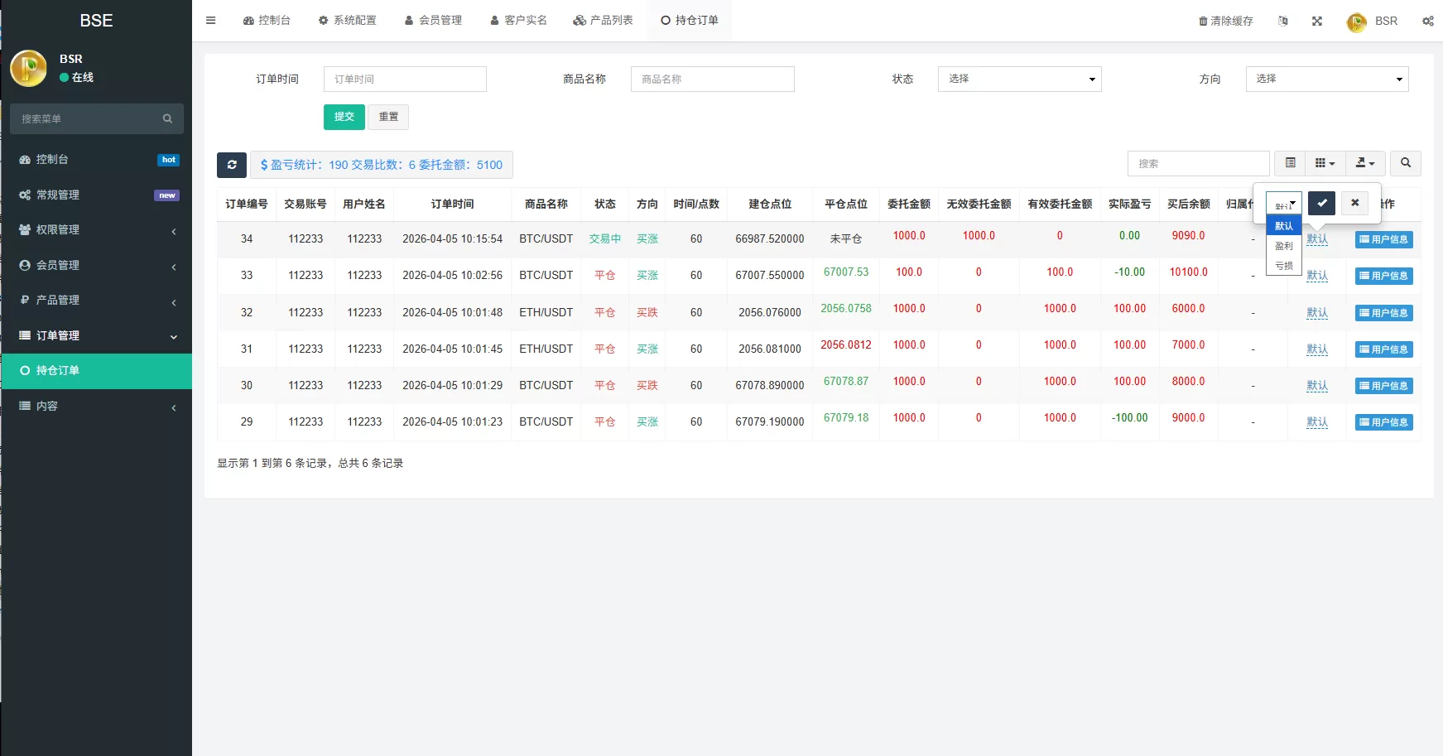Open the 方向 select dropdown
The height and width of the screenshot is (756, 1443).
tap(1326, 79)
